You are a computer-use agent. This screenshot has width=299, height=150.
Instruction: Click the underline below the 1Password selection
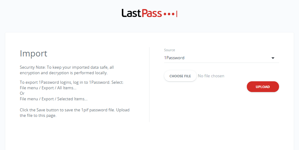coord(221,63)
